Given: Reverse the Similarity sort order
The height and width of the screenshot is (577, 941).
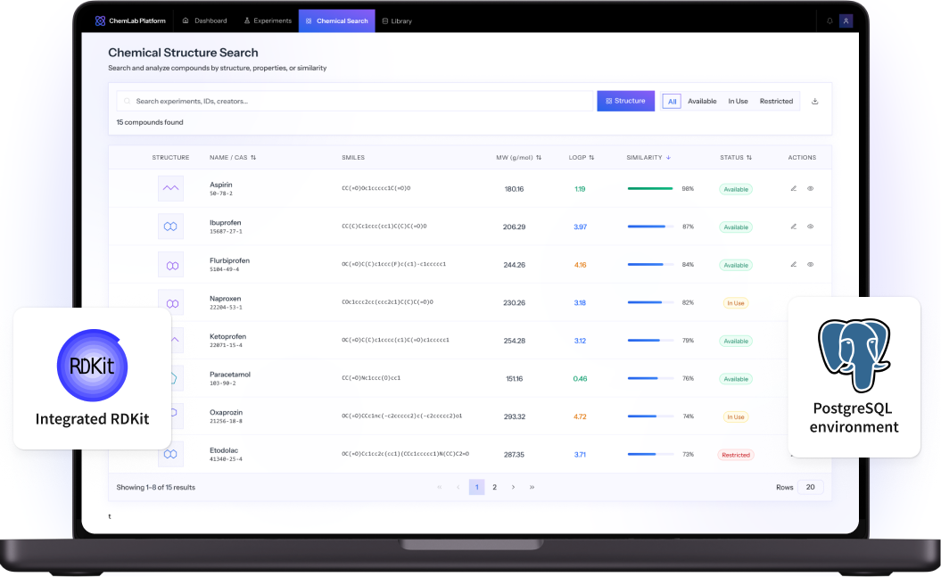Looking at the screenshot, I should coord(648,158).
